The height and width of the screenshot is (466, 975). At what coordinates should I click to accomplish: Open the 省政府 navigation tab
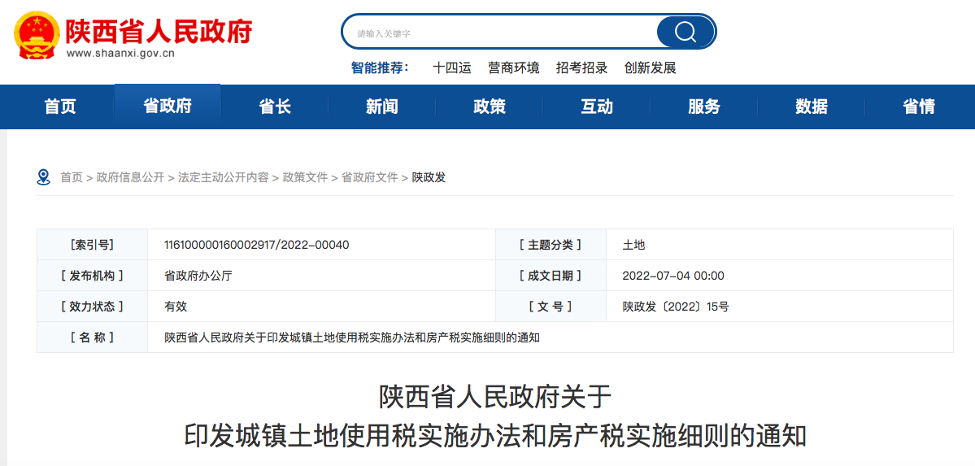pyautogui.click(x=168, y=107)
